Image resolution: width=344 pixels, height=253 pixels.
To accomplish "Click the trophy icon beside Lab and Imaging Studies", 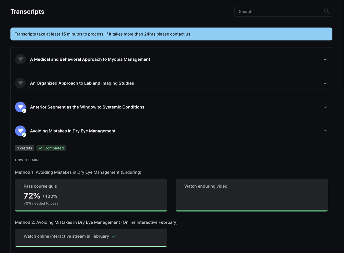I will point(20,83).
